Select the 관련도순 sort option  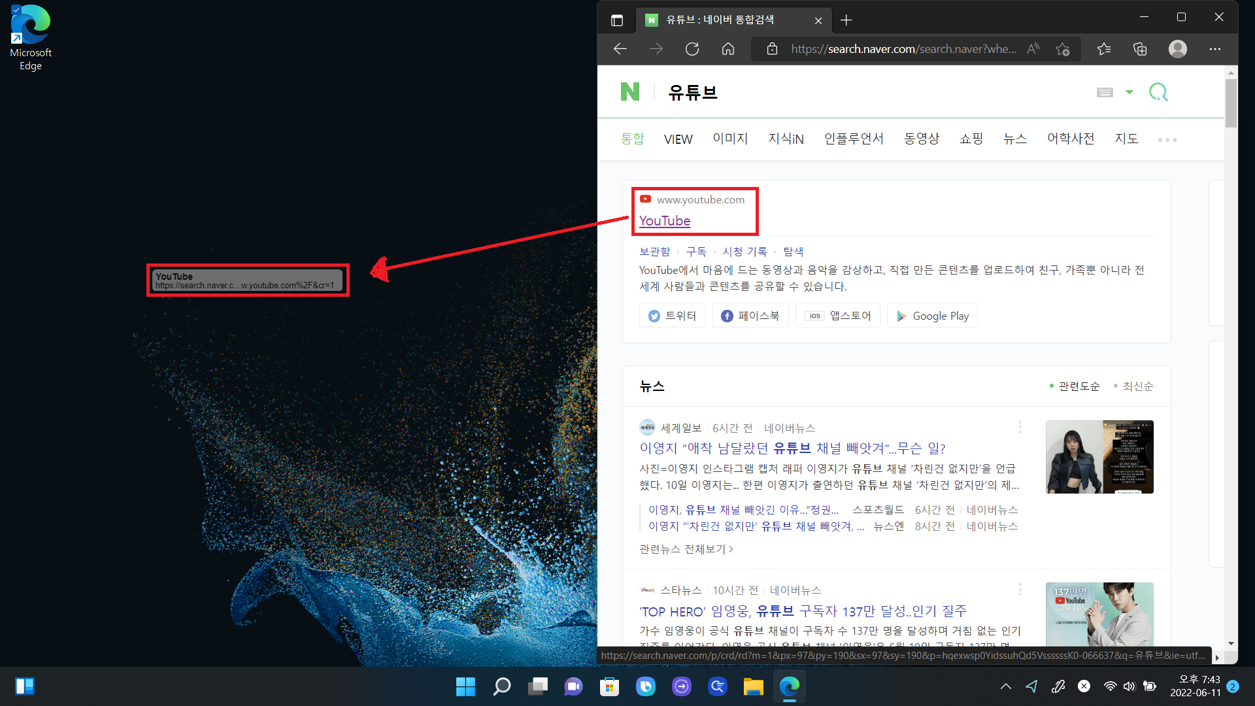[1079, 386]
